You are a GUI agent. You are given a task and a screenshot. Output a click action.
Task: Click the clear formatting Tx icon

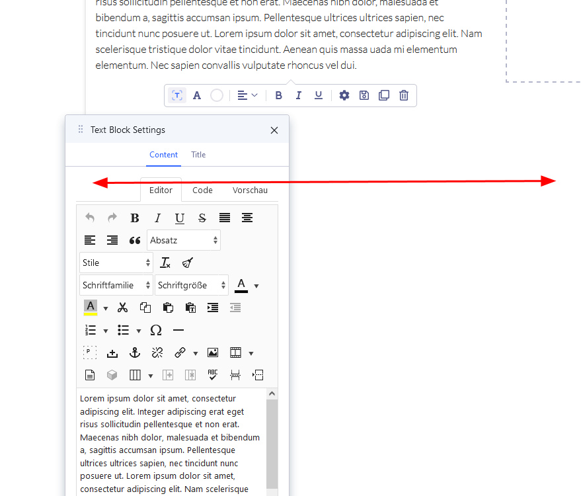point(165,263)
